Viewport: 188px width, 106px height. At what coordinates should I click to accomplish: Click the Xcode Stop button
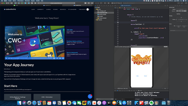[x=108, y=3]
